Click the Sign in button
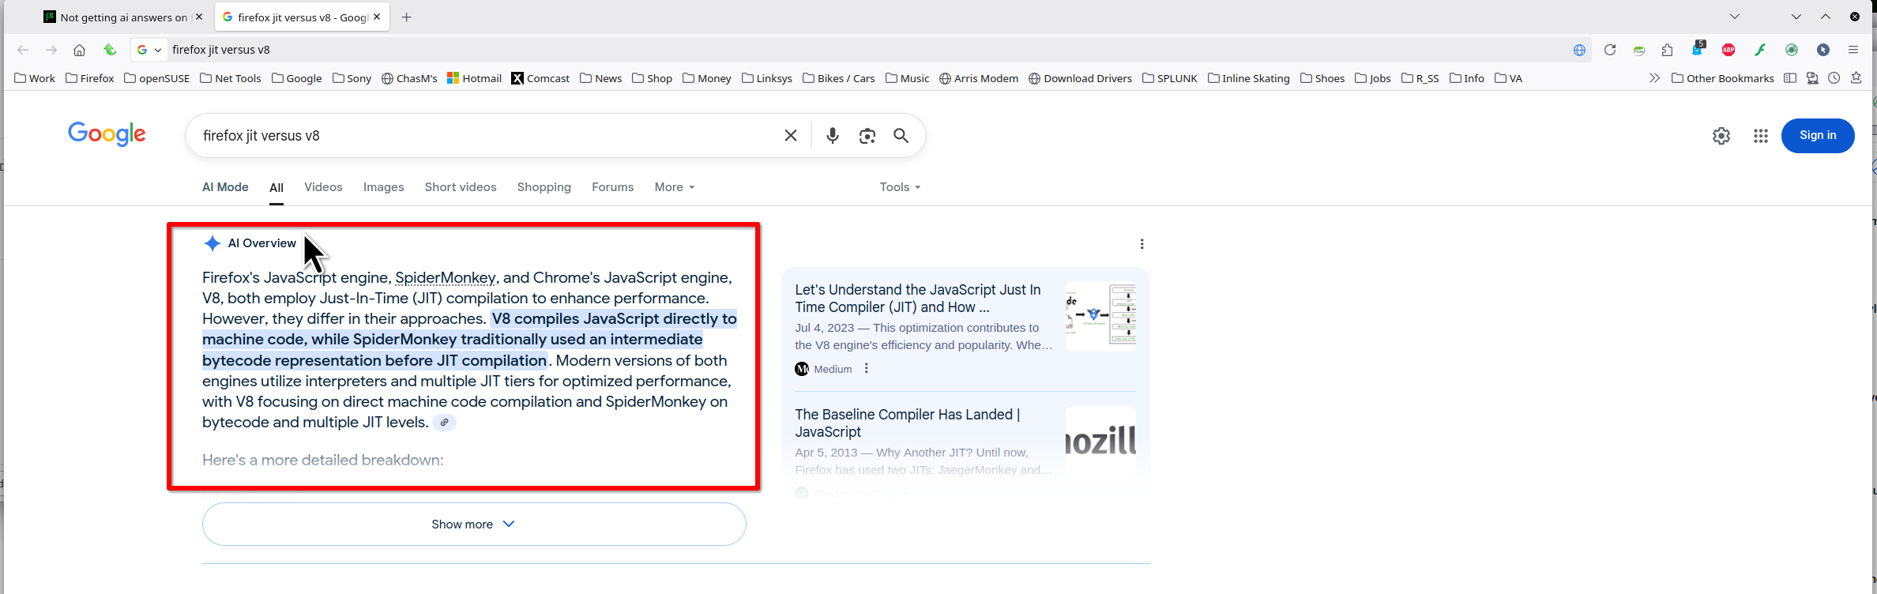 click(x=1818, y=136)
